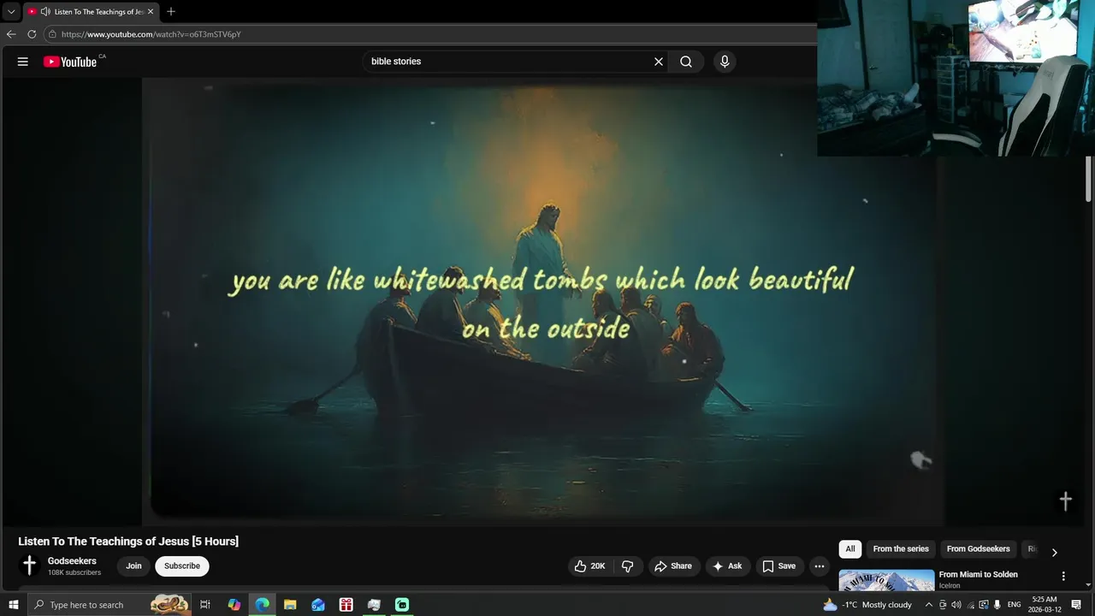This screenshot has height=616, width=1095.
Task: Open 'From Miami to Solden' video thumbnail
Action: tap(886, 580)
